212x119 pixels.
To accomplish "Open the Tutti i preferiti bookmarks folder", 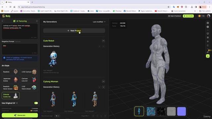I will pos(205,11).
